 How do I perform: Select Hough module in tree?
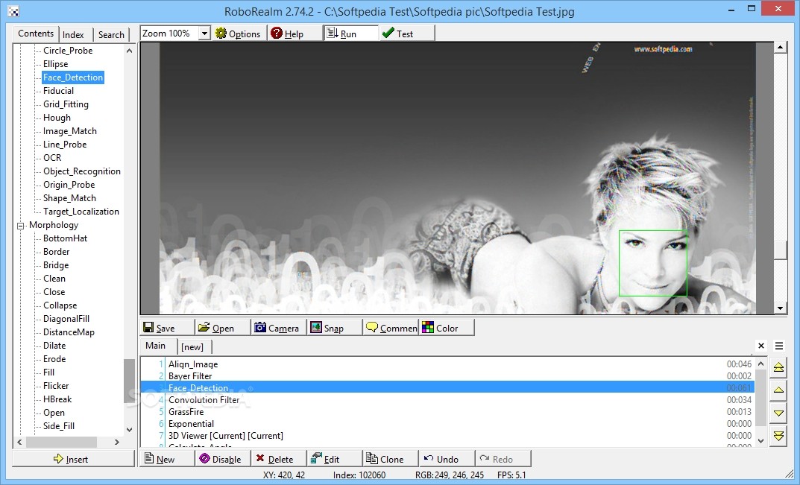coord(57,117)
